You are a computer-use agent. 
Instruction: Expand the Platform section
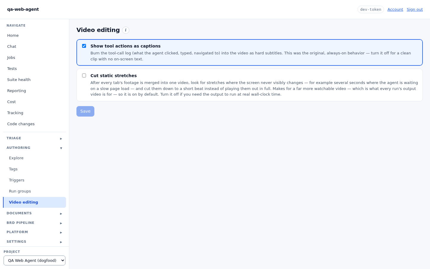coord(34,232)
